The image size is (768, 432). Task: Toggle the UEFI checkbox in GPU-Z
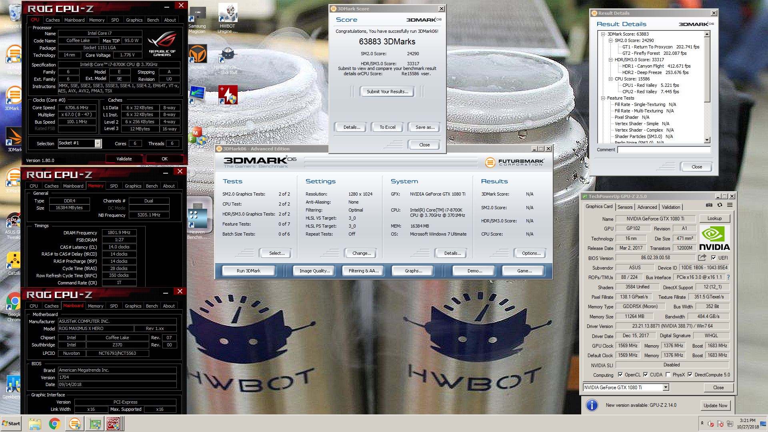714,258
